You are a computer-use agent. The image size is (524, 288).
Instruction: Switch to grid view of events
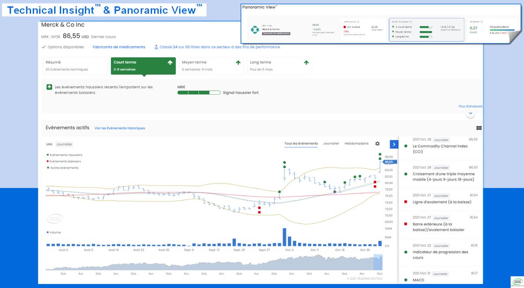tap(479, 128)
